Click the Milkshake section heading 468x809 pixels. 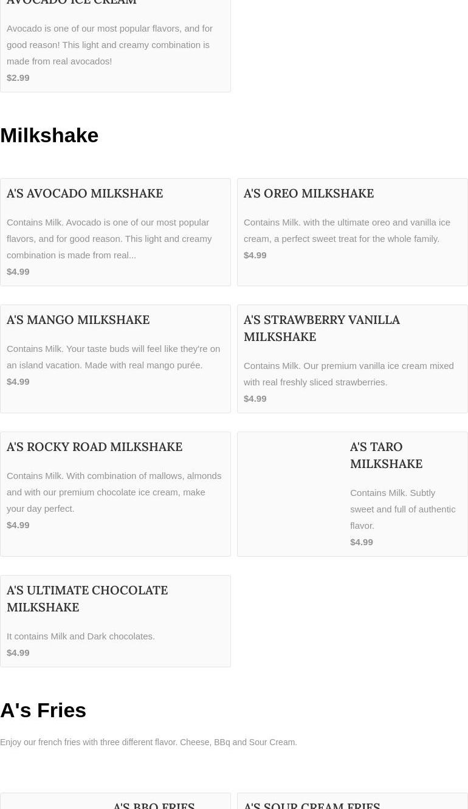point(49,135)
